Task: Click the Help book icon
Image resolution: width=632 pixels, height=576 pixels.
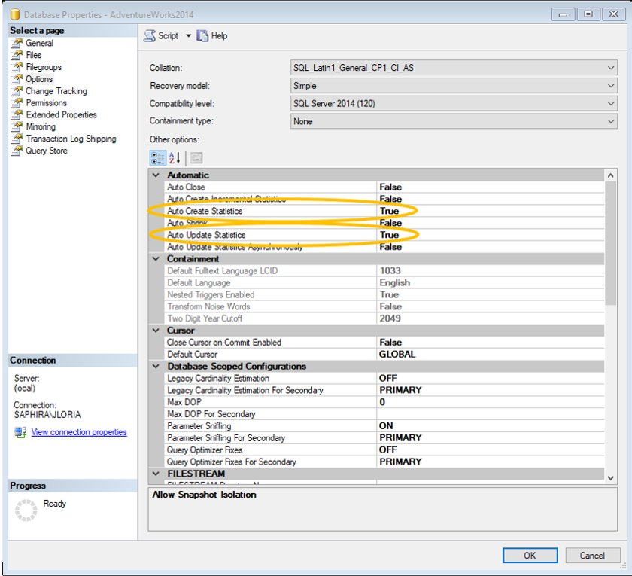Action: [x=202, y=36]
